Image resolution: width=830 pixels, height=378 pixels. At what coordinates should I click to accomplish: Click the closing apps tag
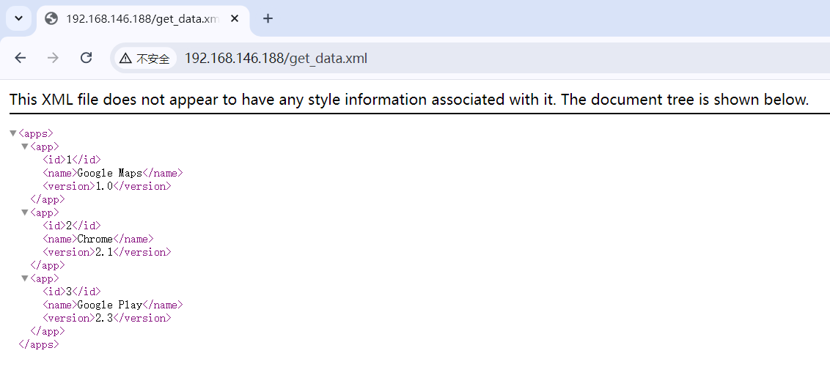coord(38,344)
